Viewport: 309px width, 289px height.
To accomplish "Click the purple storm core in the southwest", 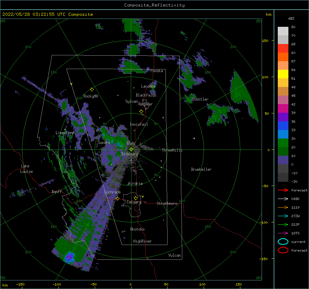I will coord(69,257).
